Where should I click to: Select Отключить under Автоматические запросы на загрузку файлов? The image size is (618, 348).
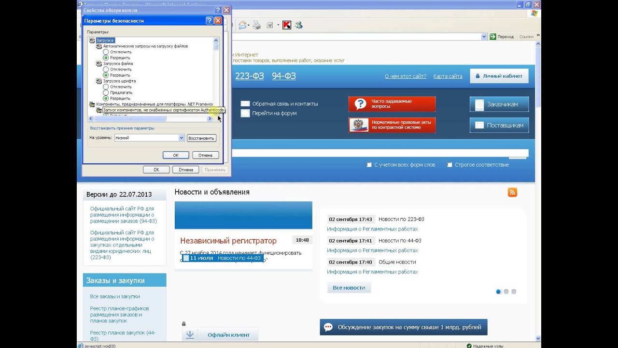click(106, 52)
